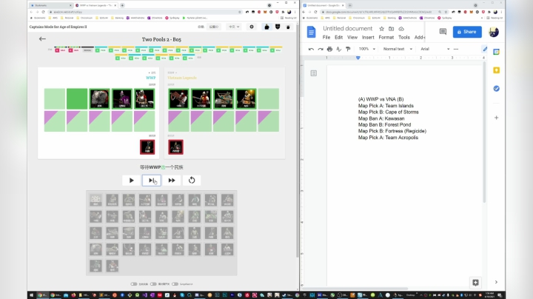
Task: Open the Tools menu in Docs
Action: coord(404,37)
